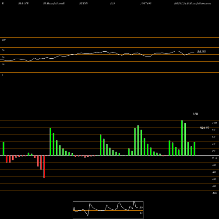Click the RSI value 55.55 label

click(201, 52)
